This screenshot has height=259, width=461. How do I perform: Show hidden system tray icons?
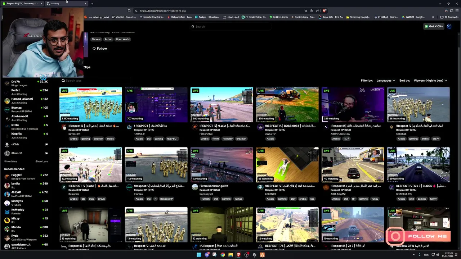pos(414,255)
